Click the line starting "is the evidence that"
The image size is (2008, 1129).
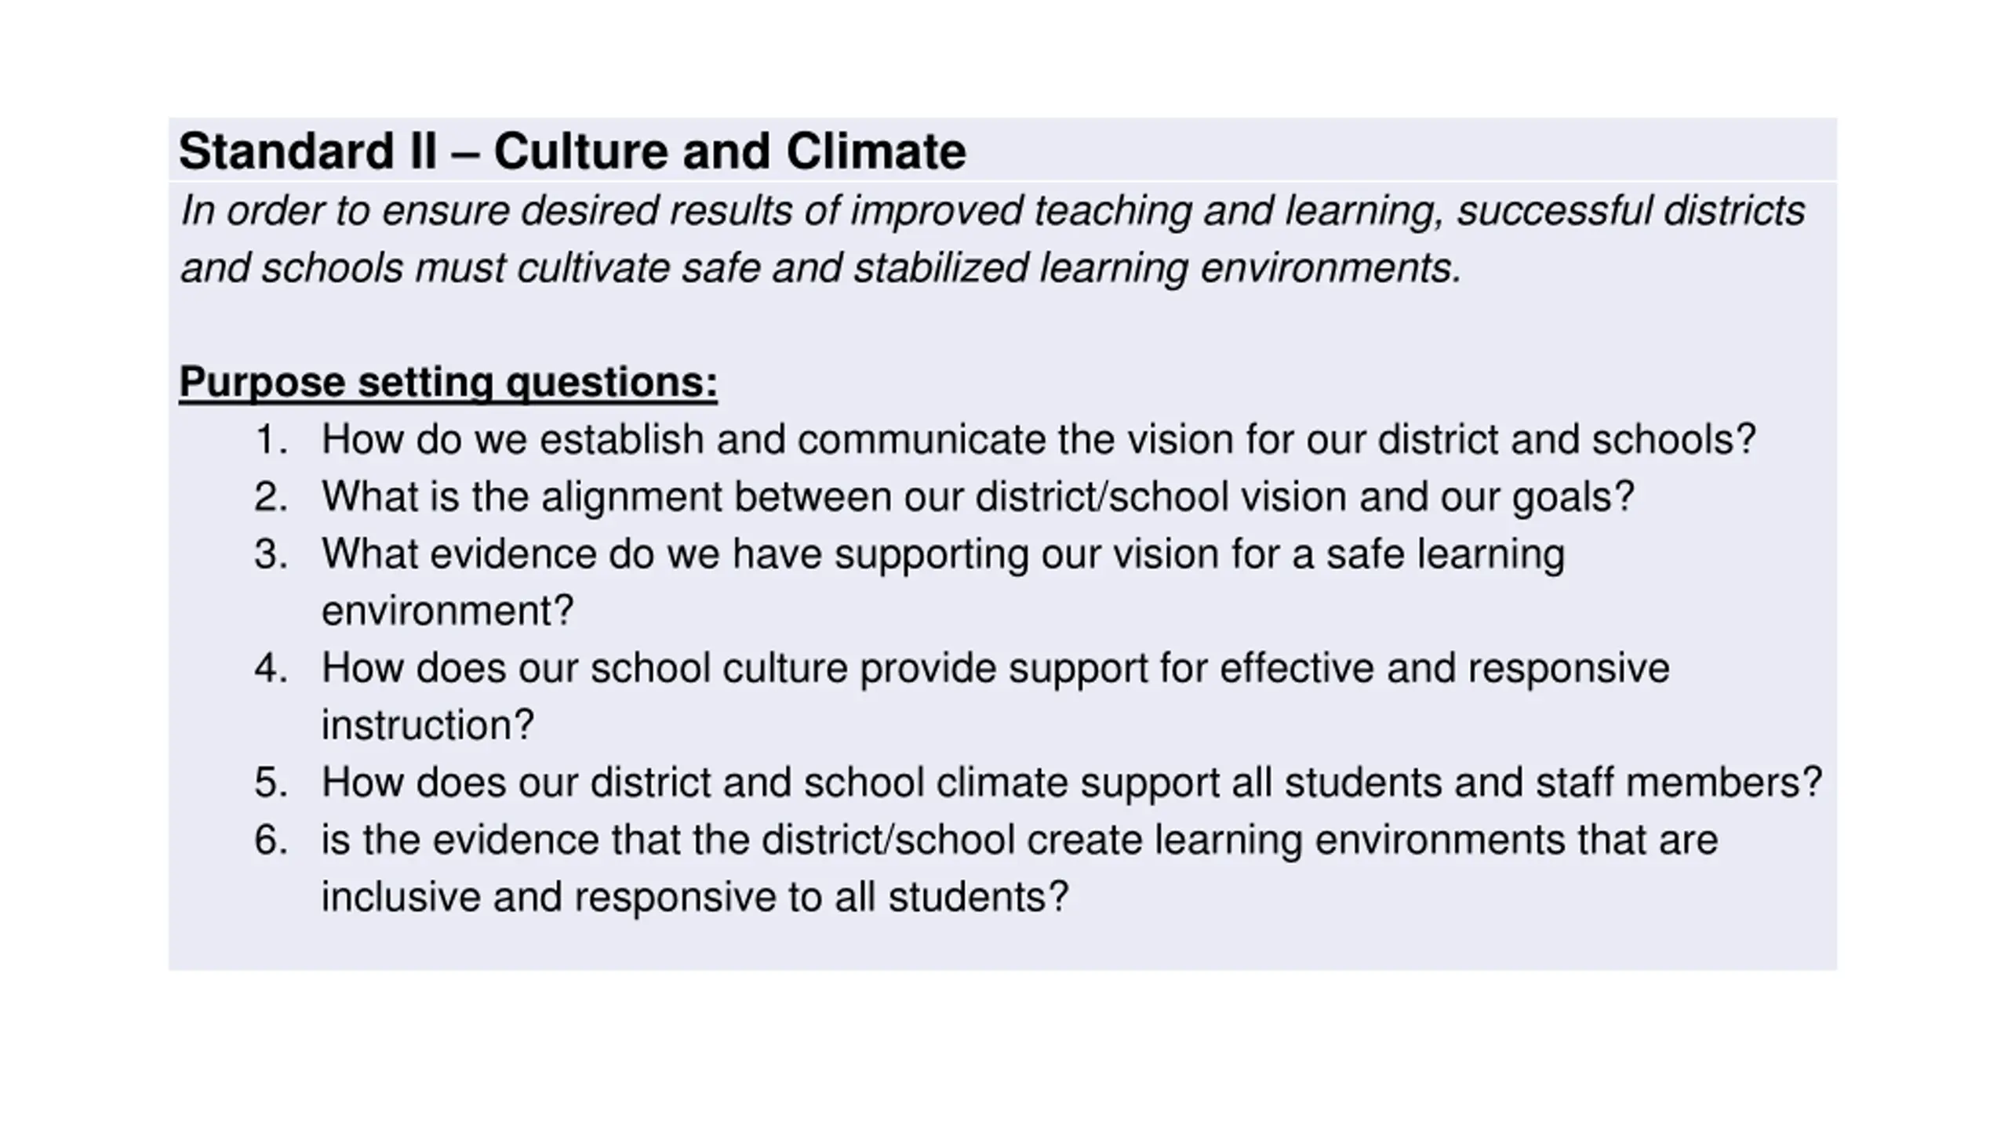tap(1019, 840)
